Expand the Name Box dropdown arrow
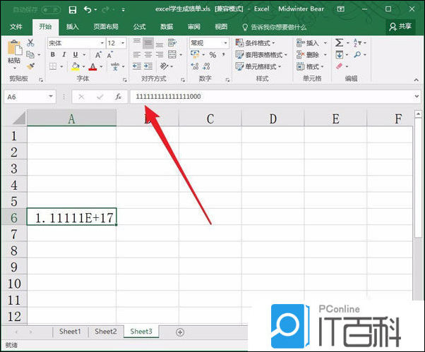425x352 pixels. click(x=51, y=97)
